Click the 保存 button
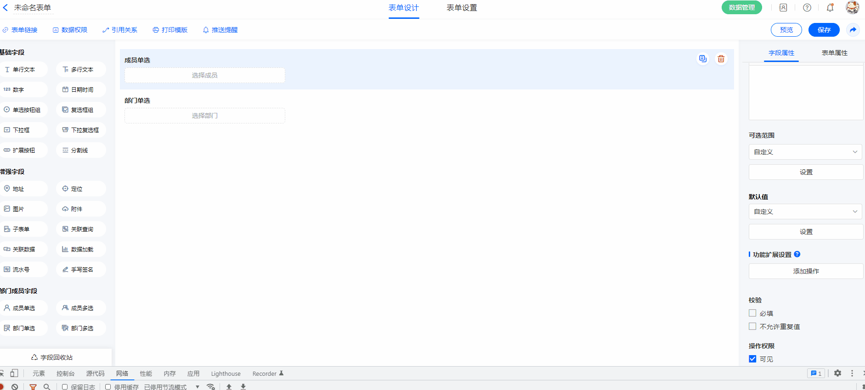The width and height of the screenshot is (865, 390). [x=824, y=30]
